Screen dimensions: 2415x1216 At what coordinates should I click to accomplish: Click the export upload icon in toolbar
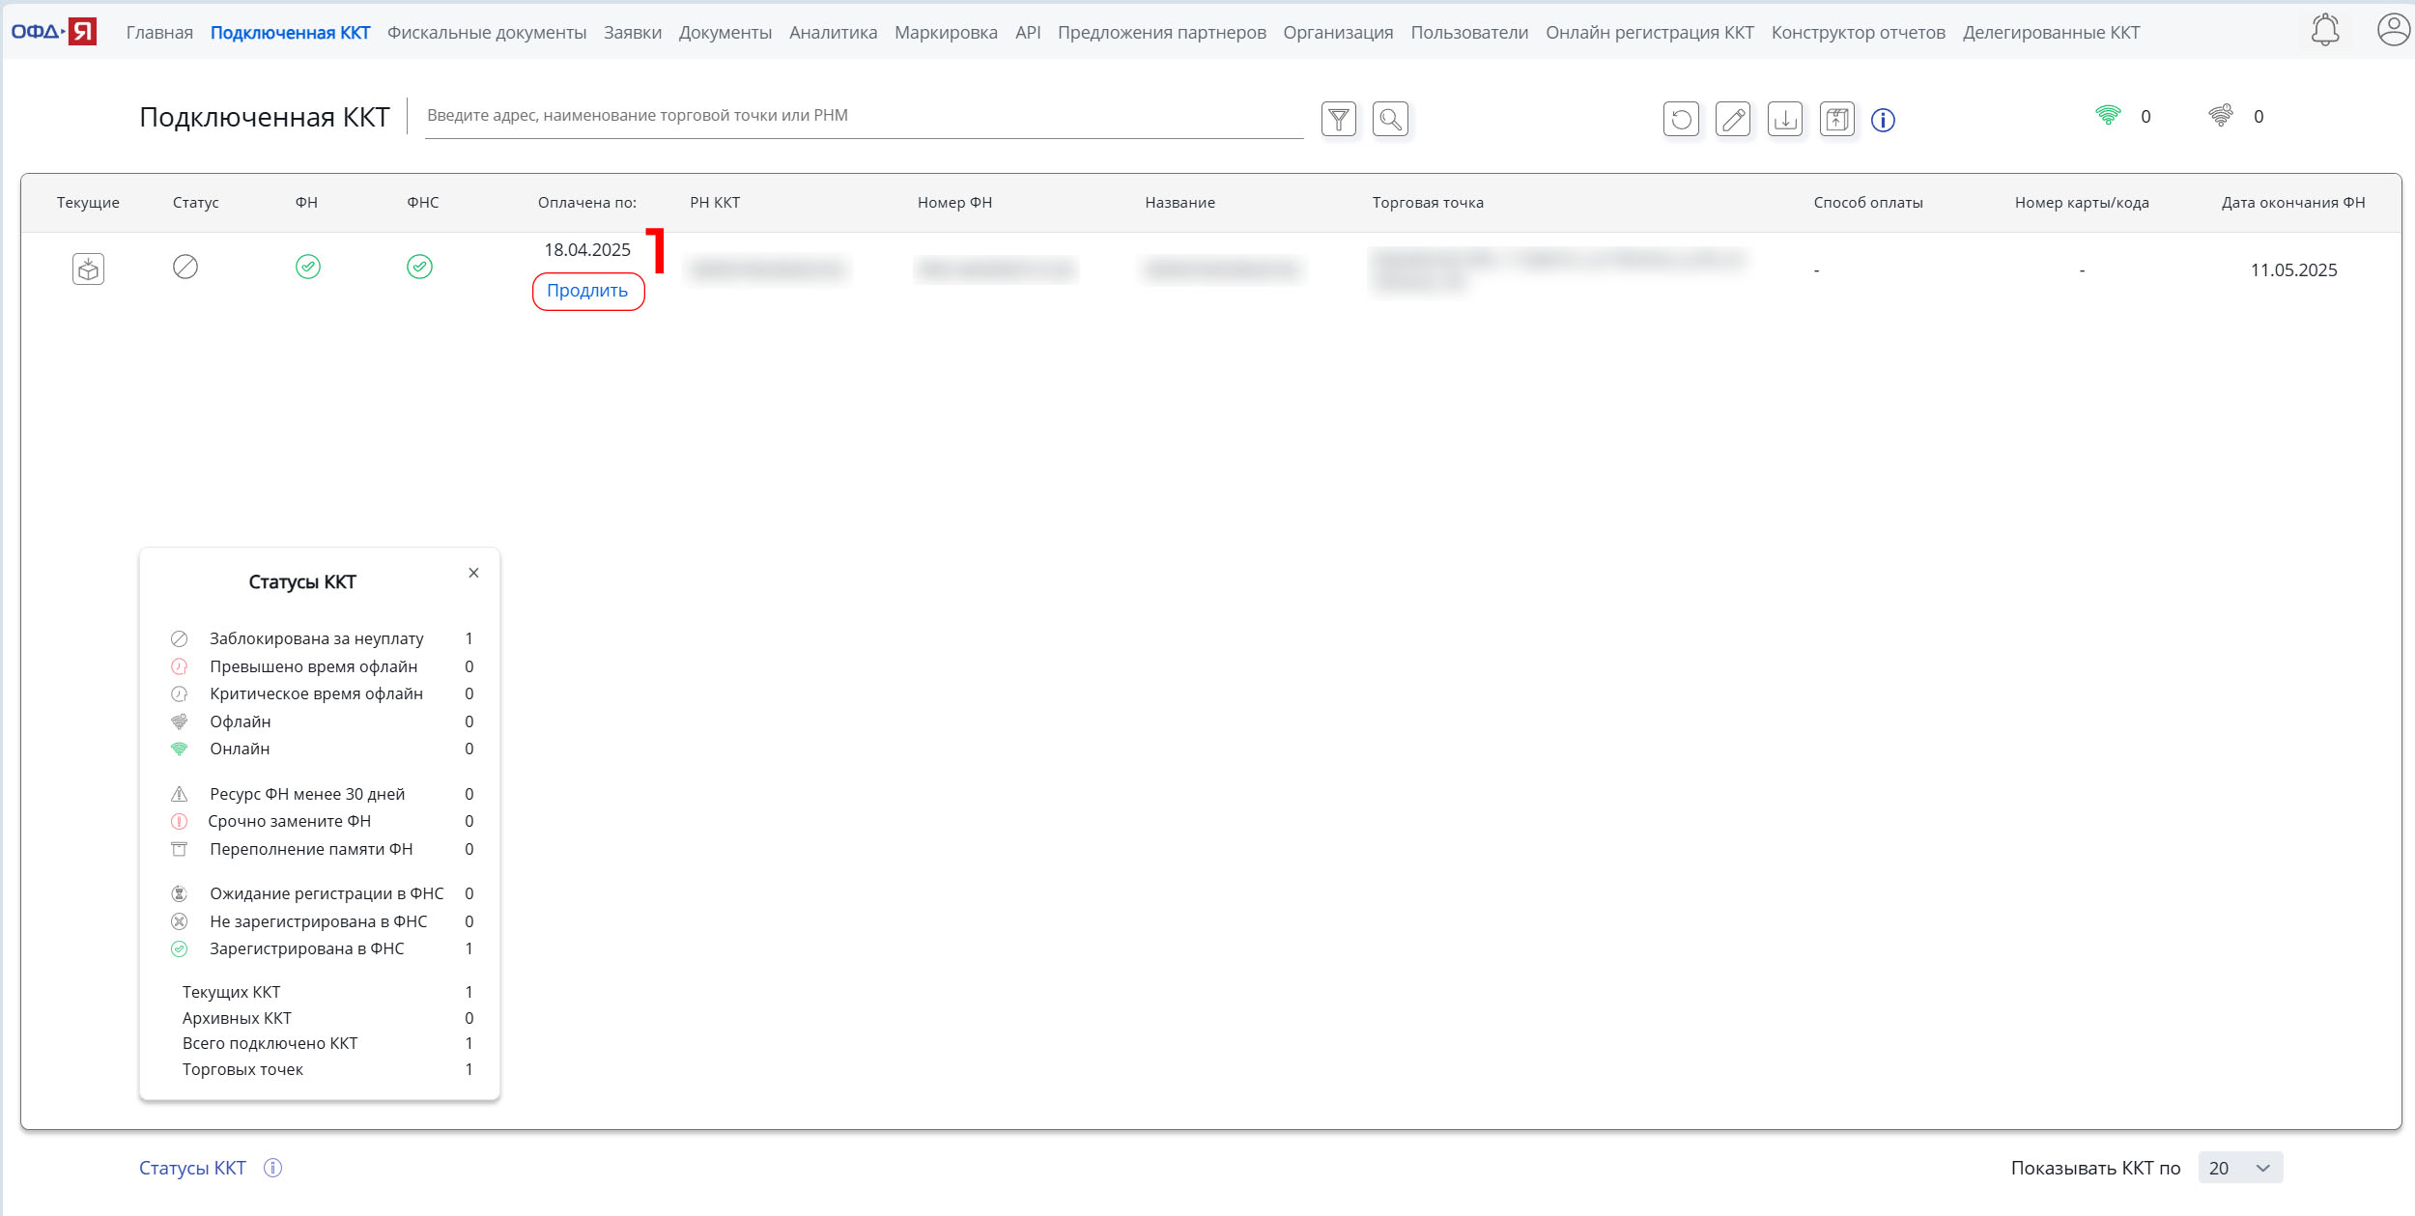tap(1837, 119)
